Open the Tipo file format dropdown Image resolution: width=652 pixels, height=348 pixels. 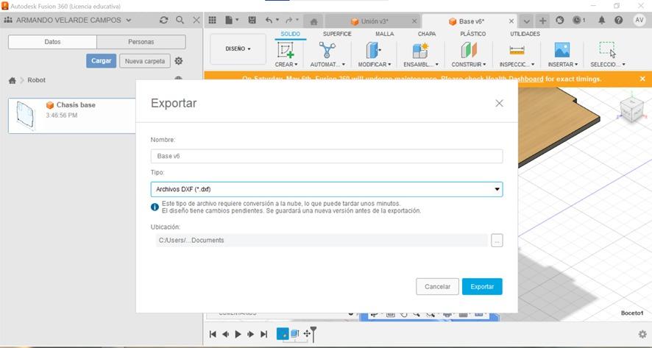click(x=327, y=189)
